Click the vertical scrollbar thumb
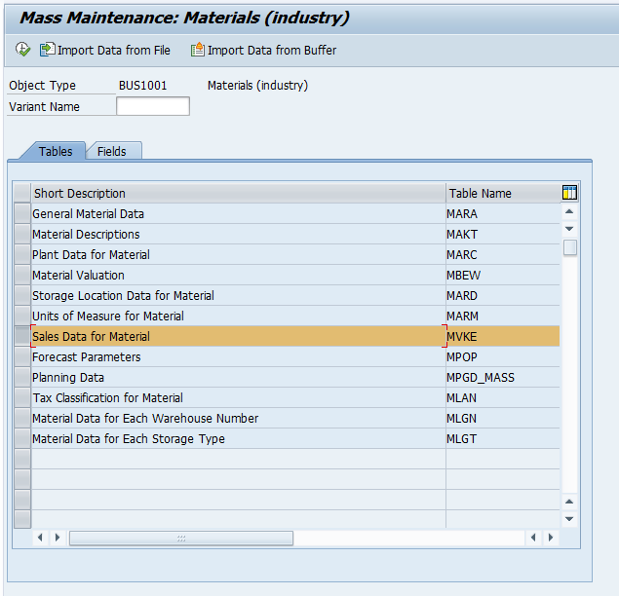Image resolution: width=619 pixels, height=596 pixels. tap(570, 247)
